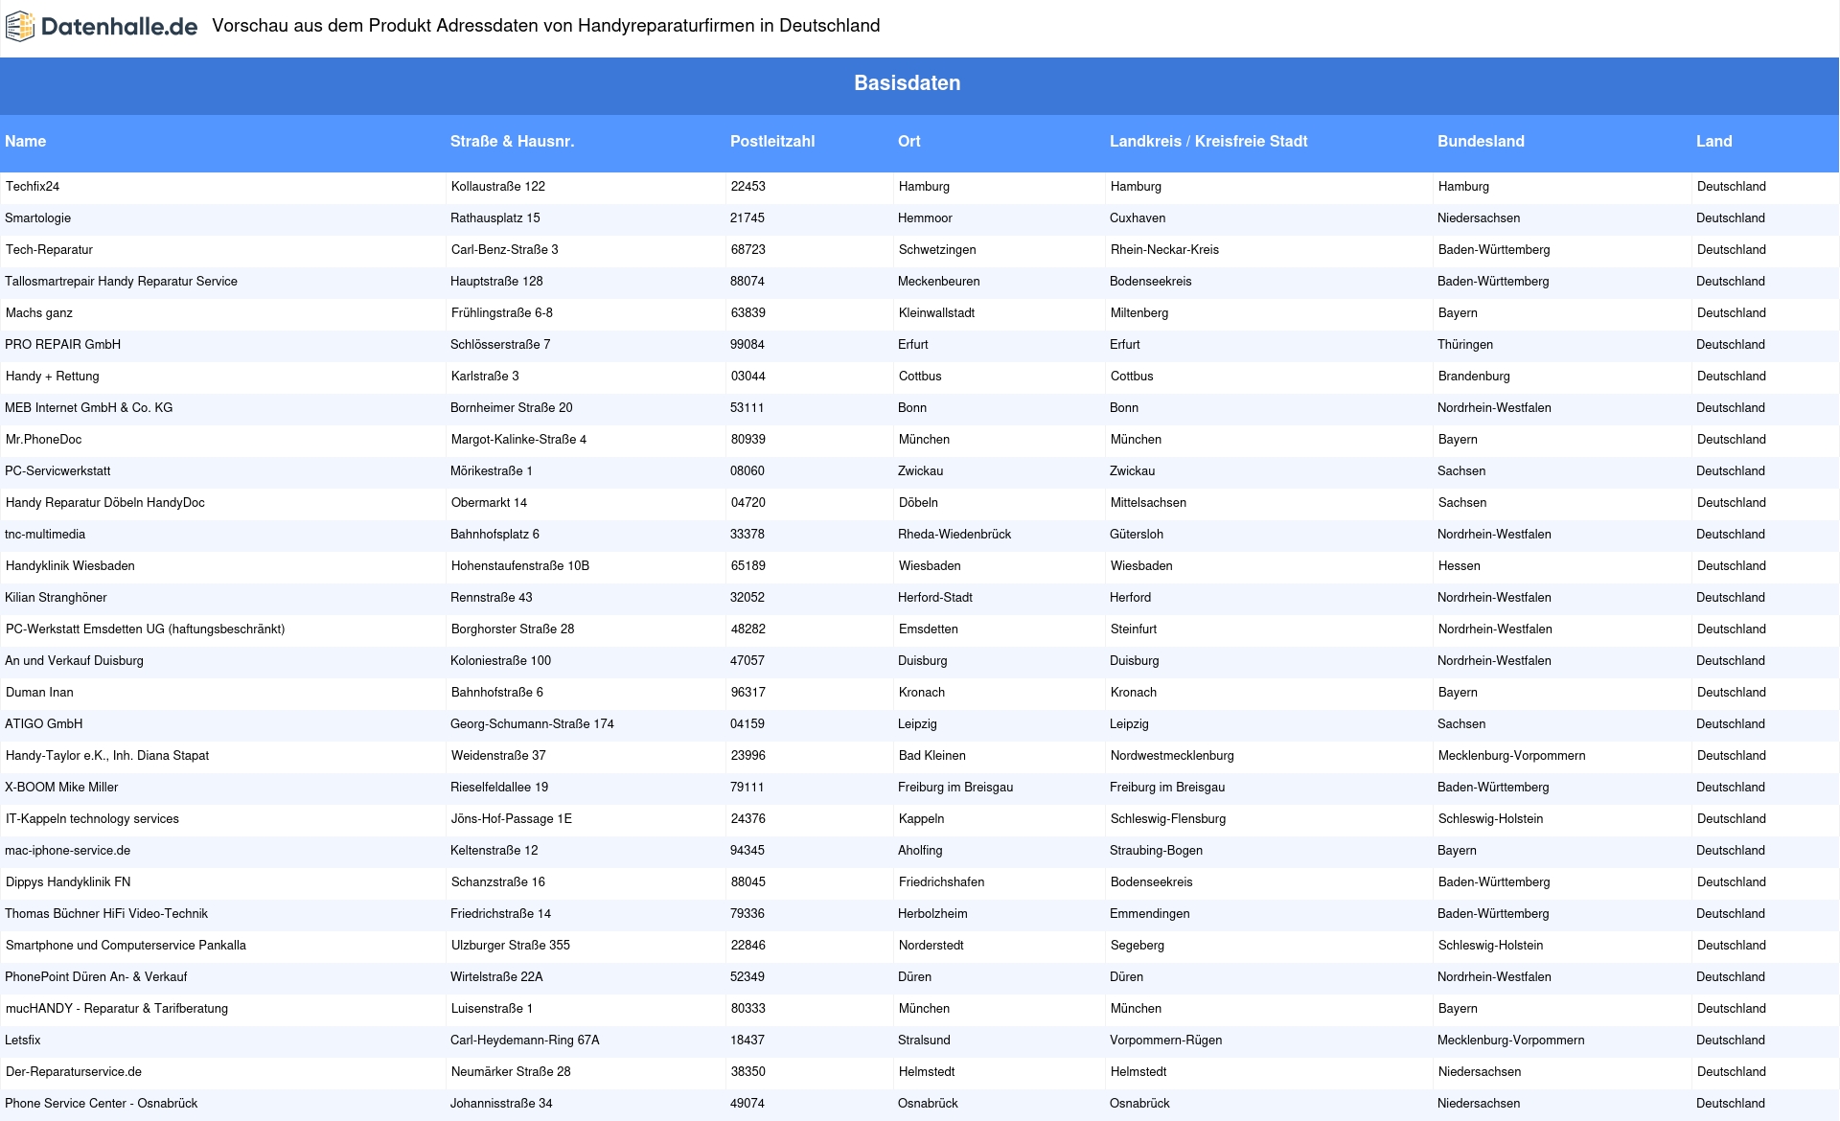The image size is (1840, 1121).
Task: Click the Brandenburg Bundesland cell
Action: tap(1475, 377)
